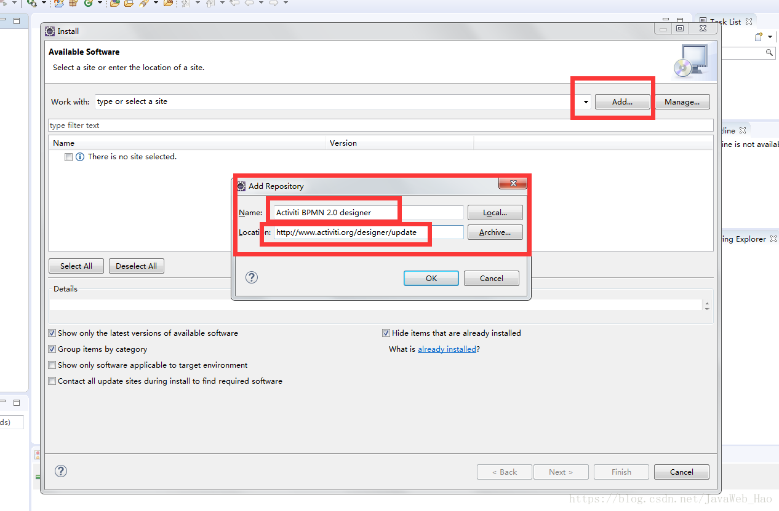The width and height of the screenshot is (779, 511).
Task: Click the Search flashlight icon in toolbar
Action: (x=143, y=3)
